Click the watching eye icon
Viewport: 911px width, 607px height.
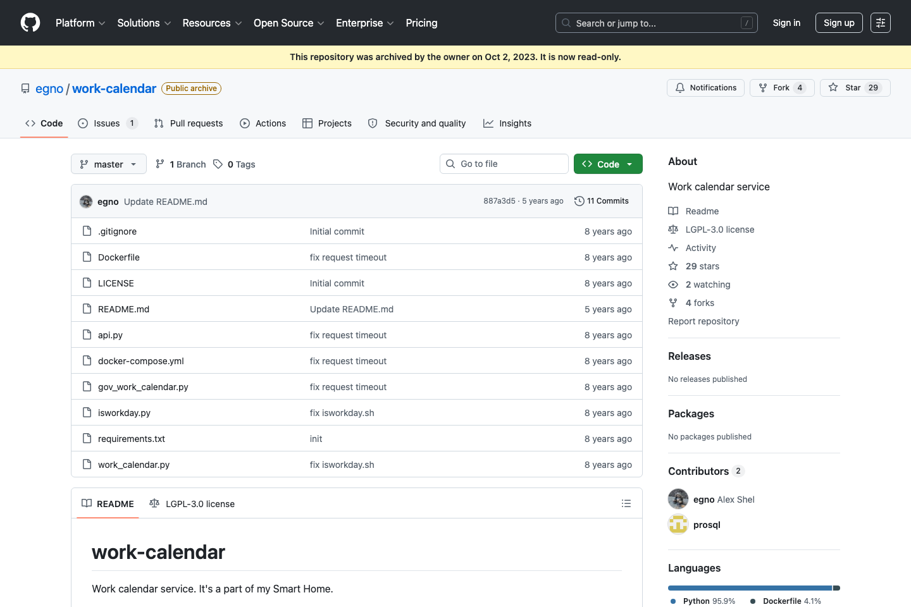pos(673,285)
